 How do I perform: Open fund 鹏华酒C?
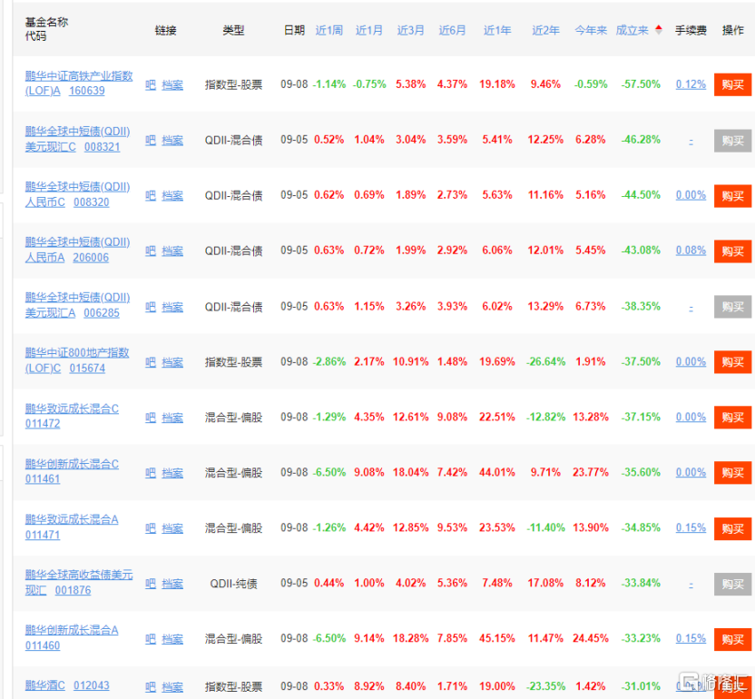(x=44, y=685)
